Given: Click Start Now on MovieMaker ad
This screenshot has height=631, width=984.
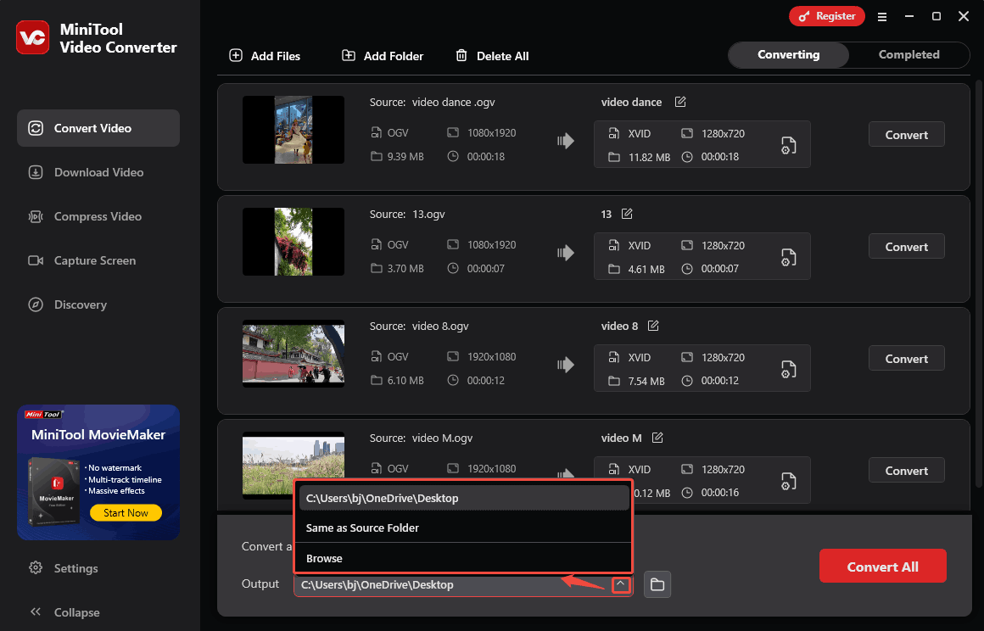Looking at the screenshot, I should tap(126, 513).
